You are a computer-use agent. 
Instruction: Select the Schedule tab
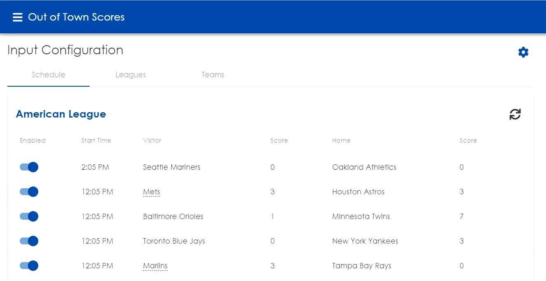[48, 75]
